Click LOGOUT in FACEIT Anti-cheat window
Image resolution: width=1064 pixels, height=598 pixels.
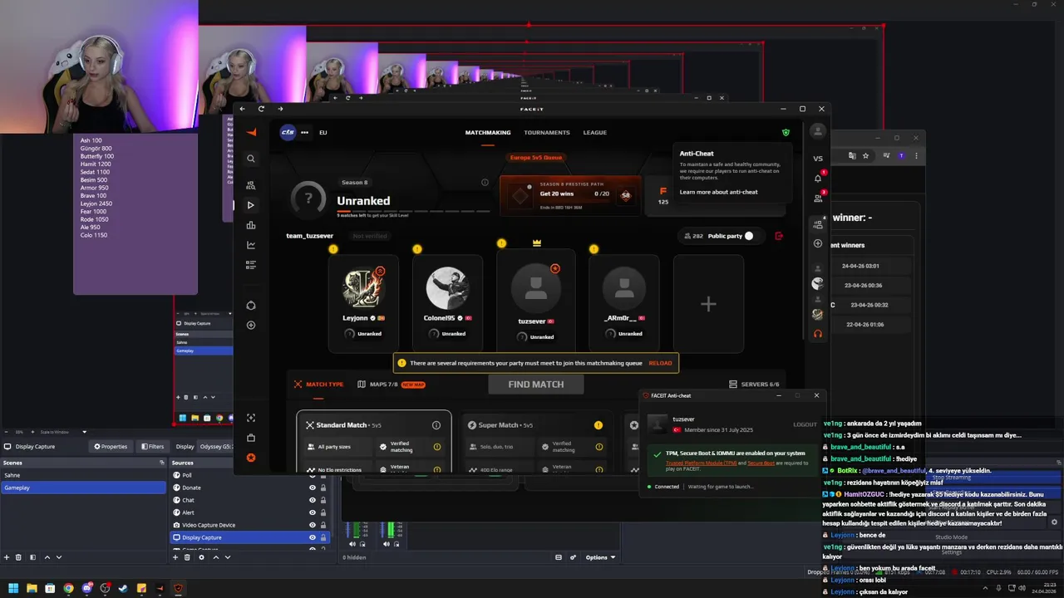805,424
